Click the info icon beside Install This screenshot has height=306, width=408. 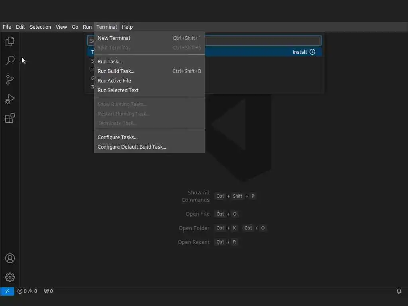click(x=312, y=52)
